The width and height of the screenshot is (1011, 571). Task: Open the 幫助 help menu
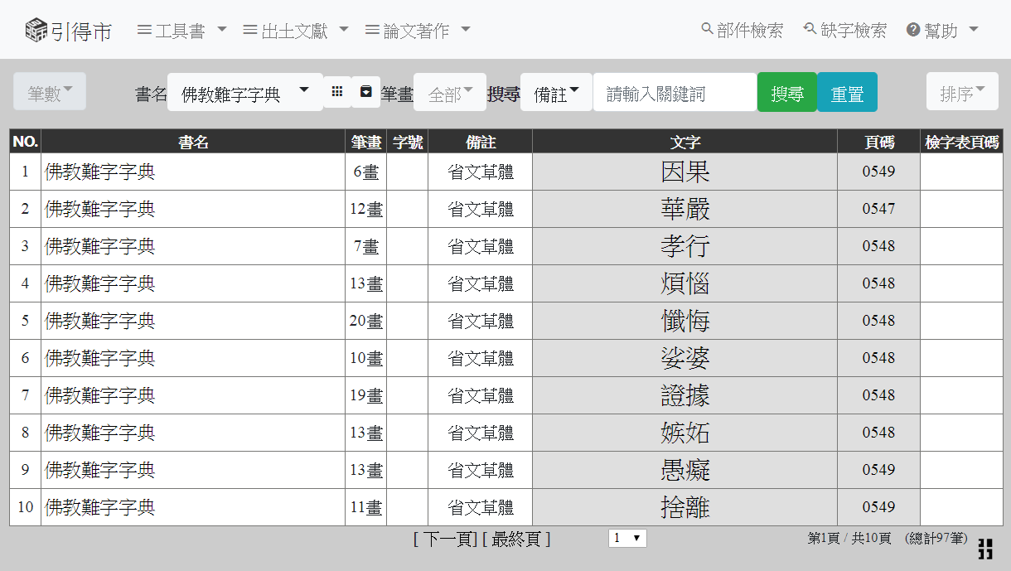pyautogui.click(x=942, y=31)
